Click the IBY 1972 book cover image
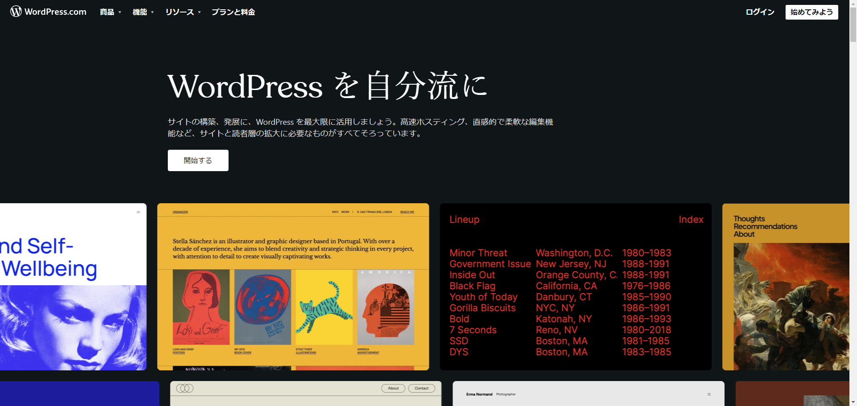The image size is (857, 406). point(262,307)
